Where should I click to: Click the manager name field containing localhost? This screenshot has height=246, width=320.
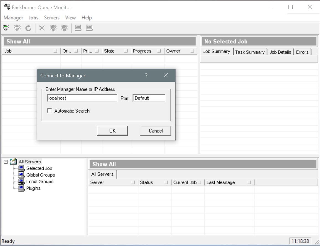(82, 98)
